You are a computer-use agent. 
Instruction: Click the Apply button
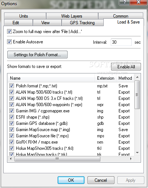(x=131, y=180)
